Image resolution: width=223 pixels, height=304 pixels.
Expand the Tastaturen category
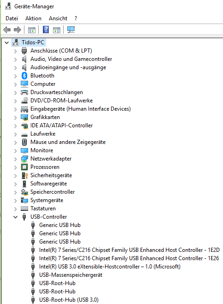(x=16, y=209)
